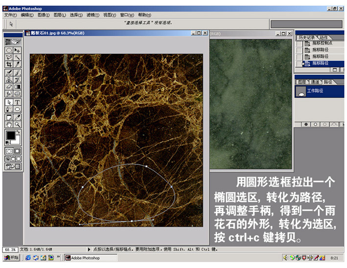Image resolution: width=347 pixels, height=268 pixels.
Task: Switch to Standard edit mode
Action: tap(9, 151)
